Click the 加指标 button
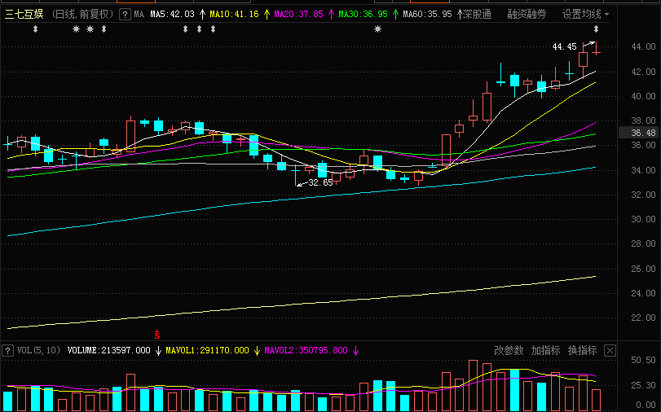This screenshot has width=661, height=412. click(545, 350)
